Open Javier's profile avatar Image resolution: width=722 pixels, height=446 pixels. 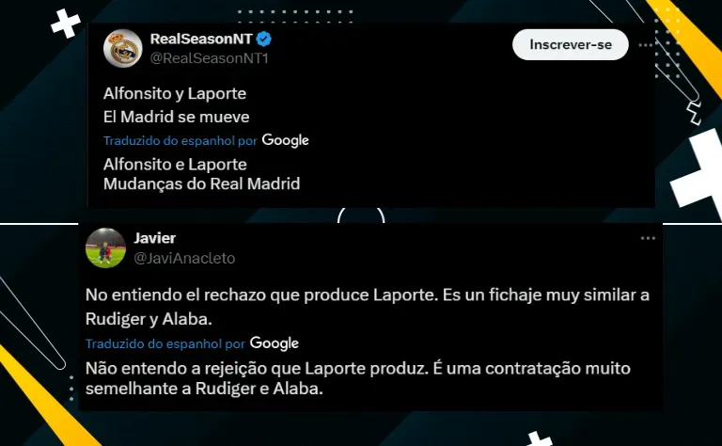pos(106,247)
